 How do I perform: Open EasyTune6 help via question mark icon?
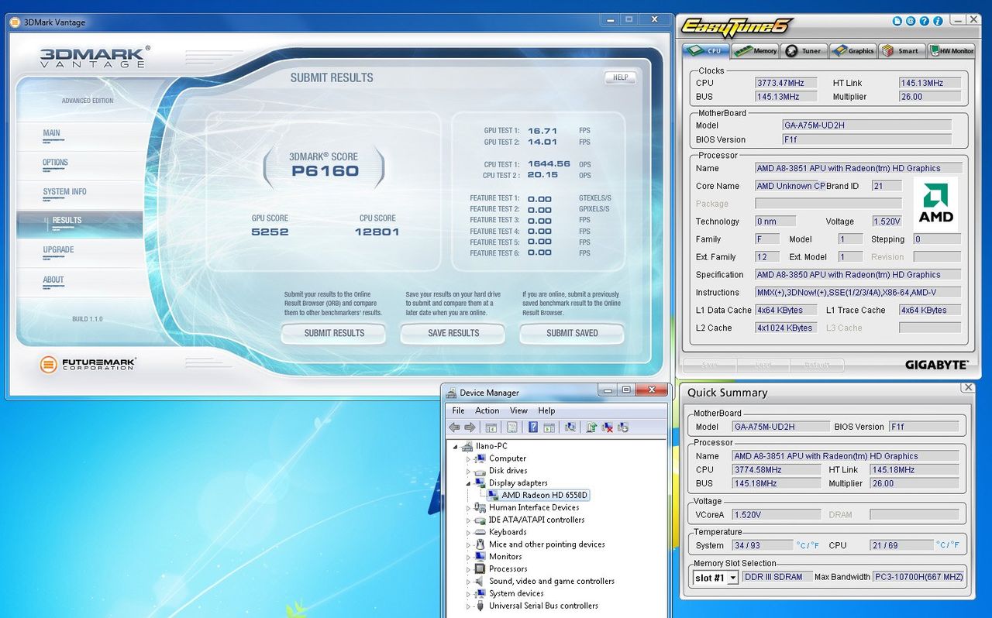(924, 21)
